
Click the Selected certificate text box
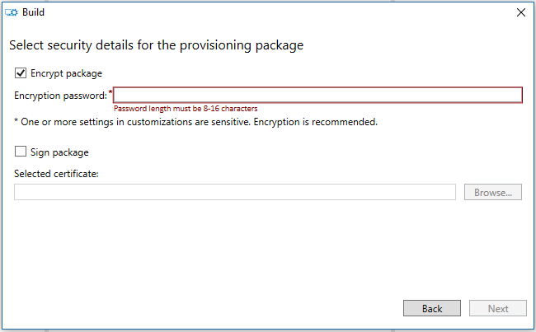[x=235, y=192]
